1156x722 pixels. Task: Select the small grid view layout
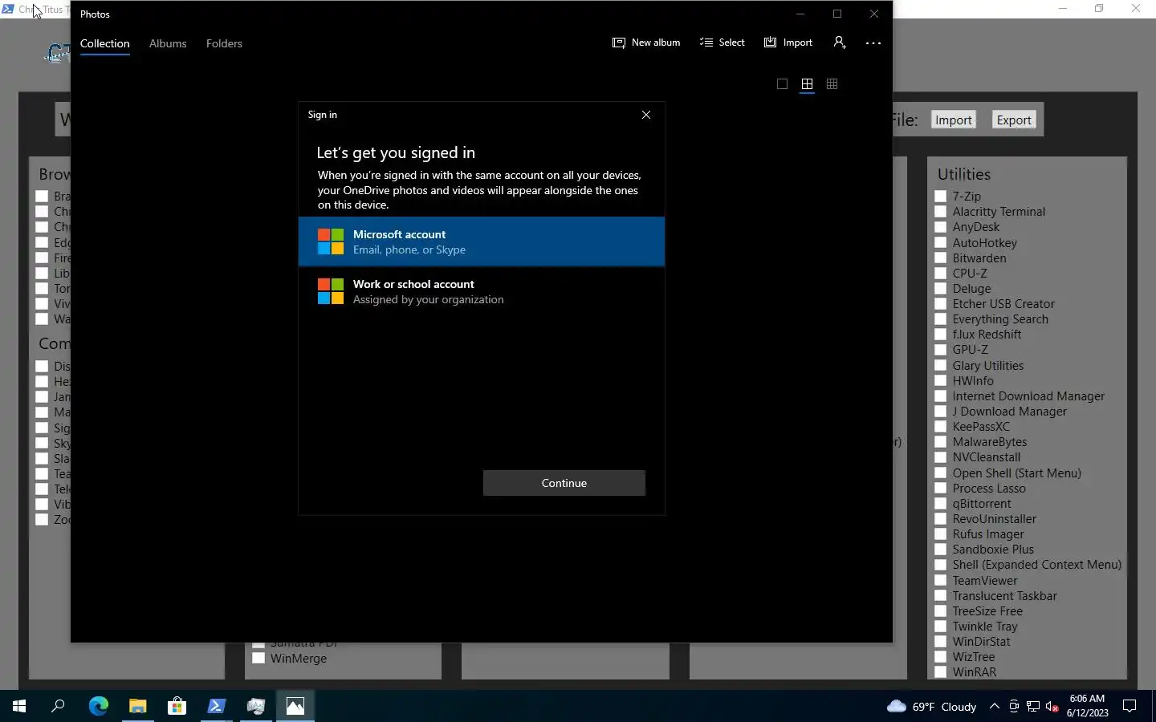coord(832,83)
